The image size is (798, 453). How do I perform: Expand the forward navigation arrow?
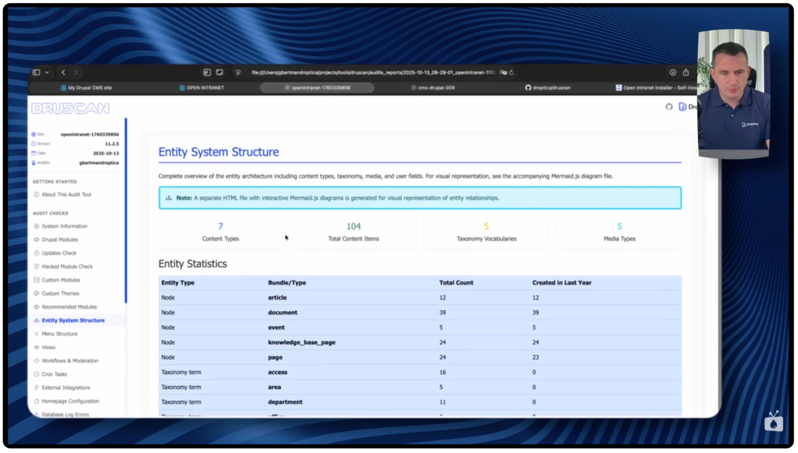coord(76,72)
